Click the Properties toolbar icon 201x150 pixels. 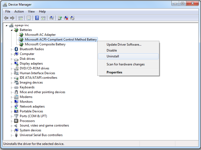coord(29,18)
